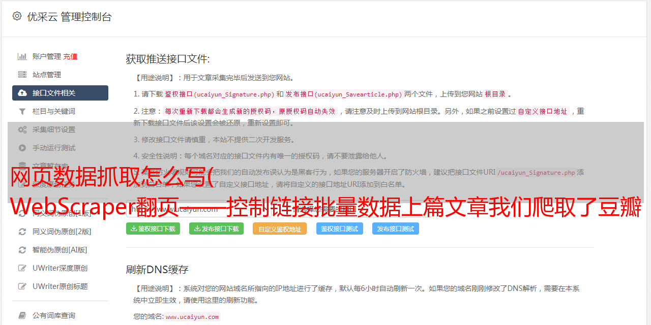
Task: Click the edit icon beside UWriter深度原创
Action: [x=22, y=268]
